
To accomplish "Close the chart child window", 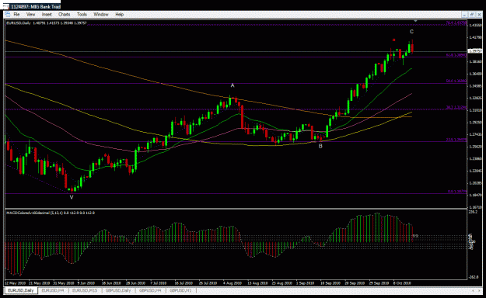I will point(479,15).
